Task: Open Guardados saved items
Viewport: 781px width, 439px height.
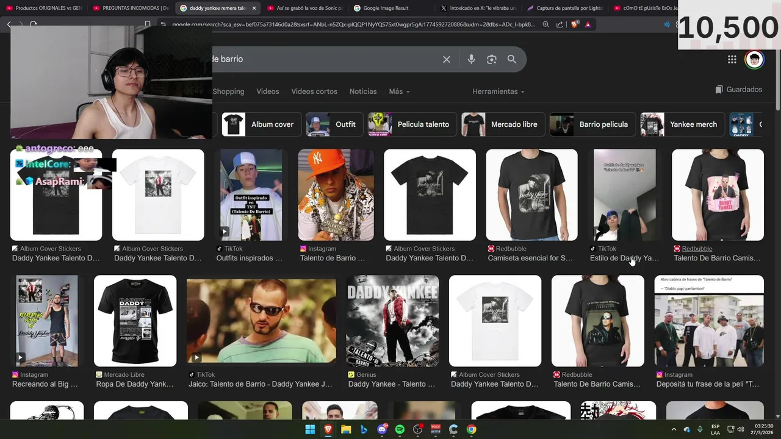Action: (x=739, y=90)
